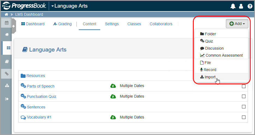Open the Vocabulary #1 link

click(39, 117)
